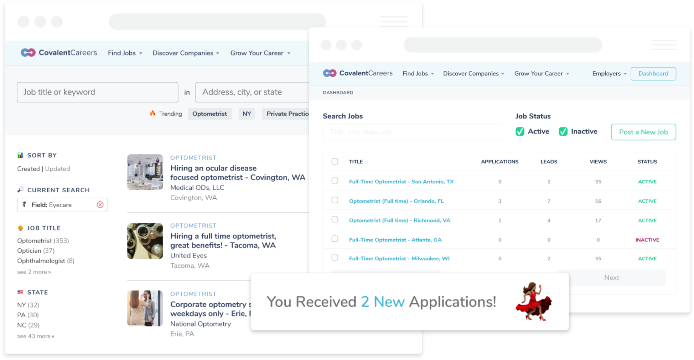This screenshot has height=360, width=694.
Task: Click the State flag icon
Action: [x=20, y=292]
